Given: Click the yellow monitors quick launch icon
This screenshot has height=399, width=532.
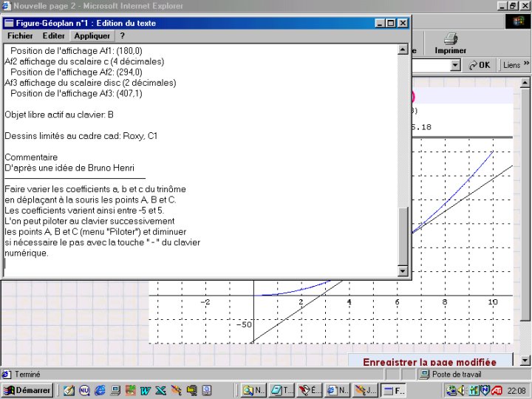Looking at the screenshot, I should [191, 391].
